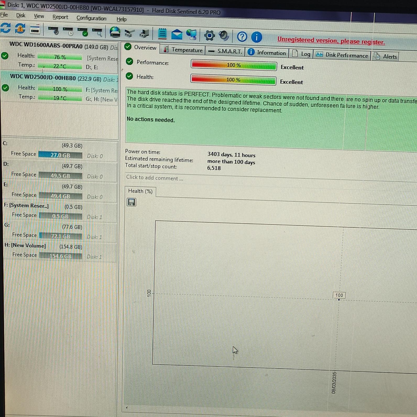417x417 pixels.
Task: Click the disk icon with clock
Action: pos(68,31)
